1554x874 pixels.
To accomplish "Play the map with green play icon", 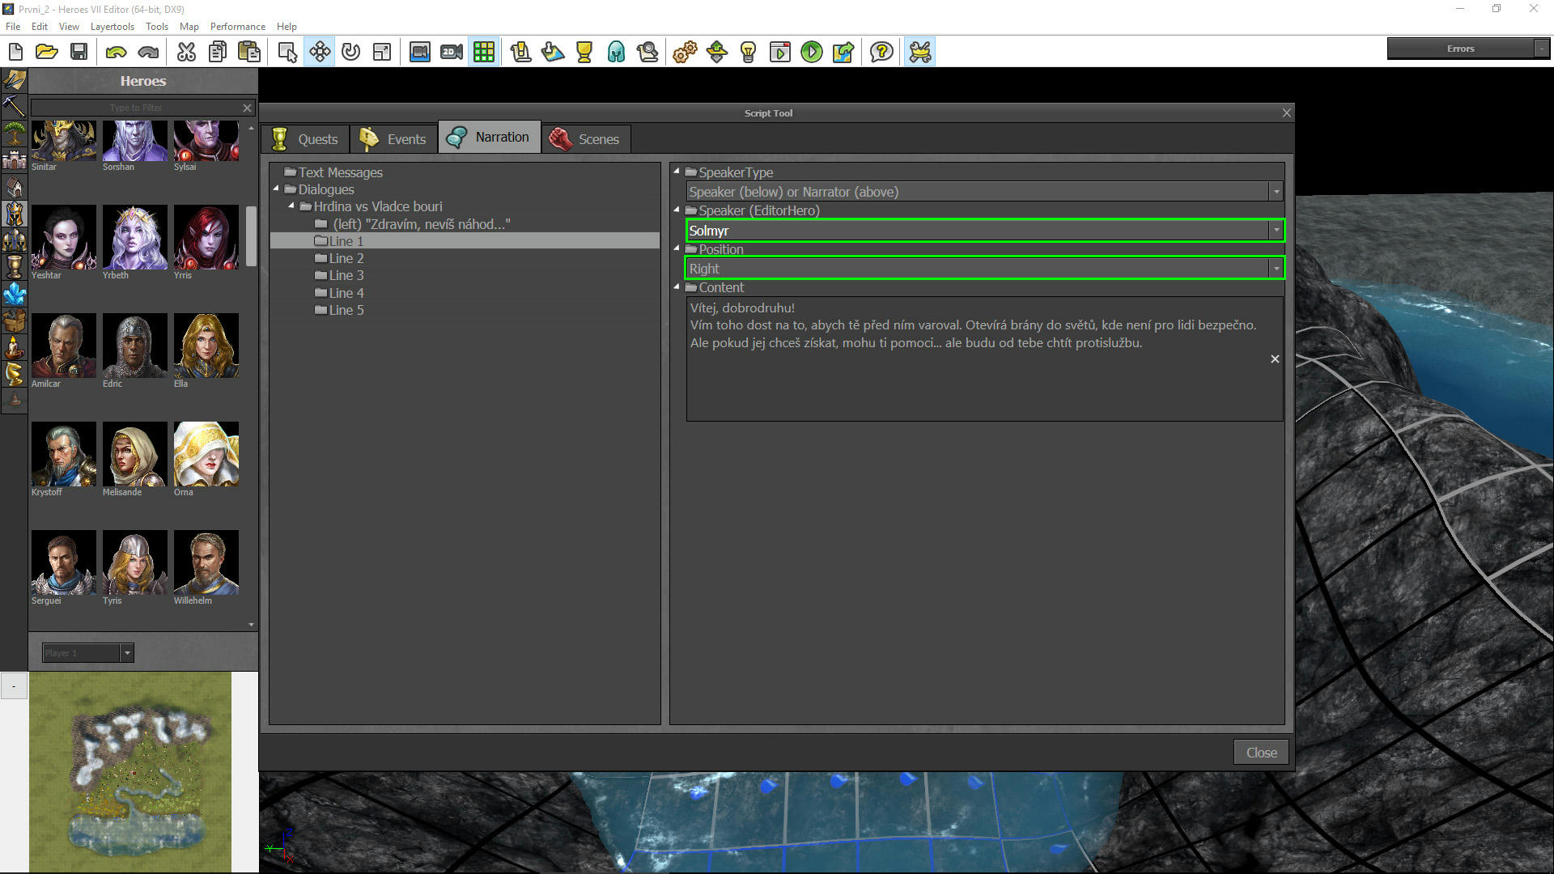I will [811, 53].
